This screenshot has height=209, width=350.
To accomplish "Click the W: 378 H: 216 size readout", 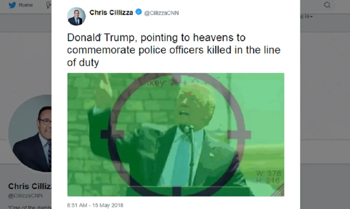I will pyautogui.click(x=269, y=177).
